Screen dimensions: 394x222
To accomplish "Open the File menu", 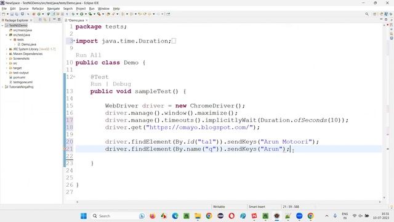I will click(4, 9).
